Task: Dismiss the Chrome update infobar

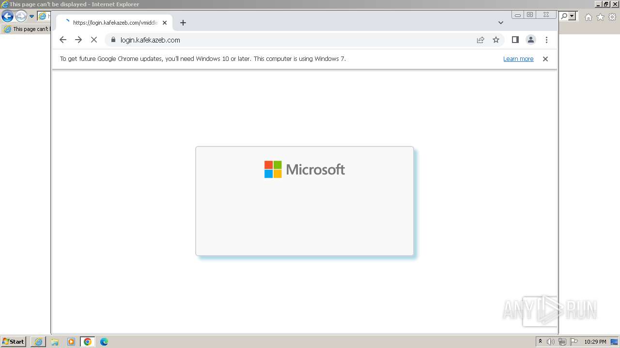Action: click(545, 59)
